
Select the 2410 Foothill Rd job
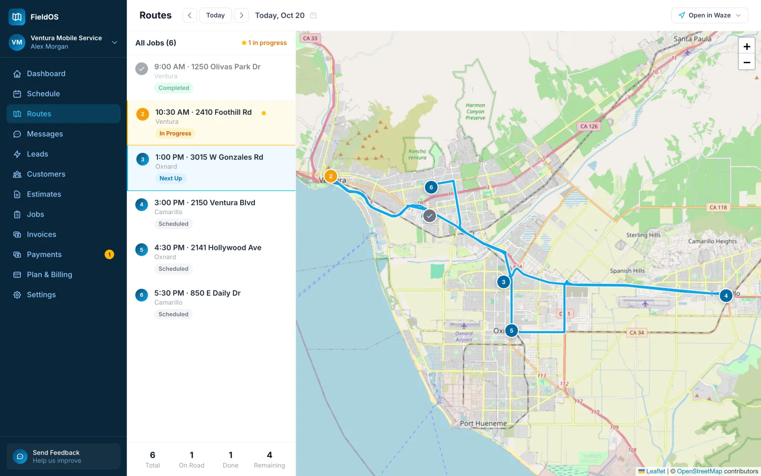coord(212,123)
